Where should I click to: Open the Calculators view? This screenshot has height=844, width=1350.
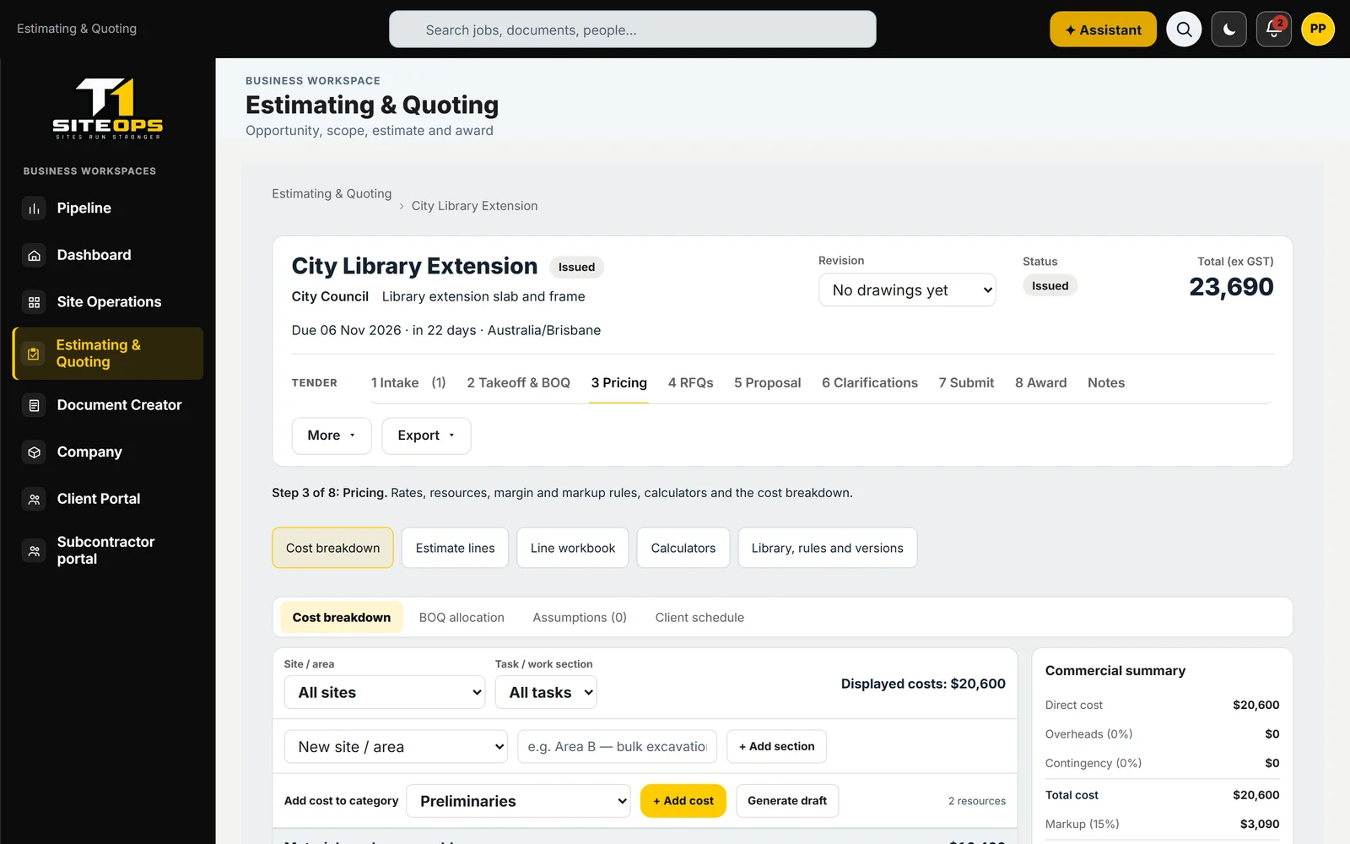click(683, 548)
